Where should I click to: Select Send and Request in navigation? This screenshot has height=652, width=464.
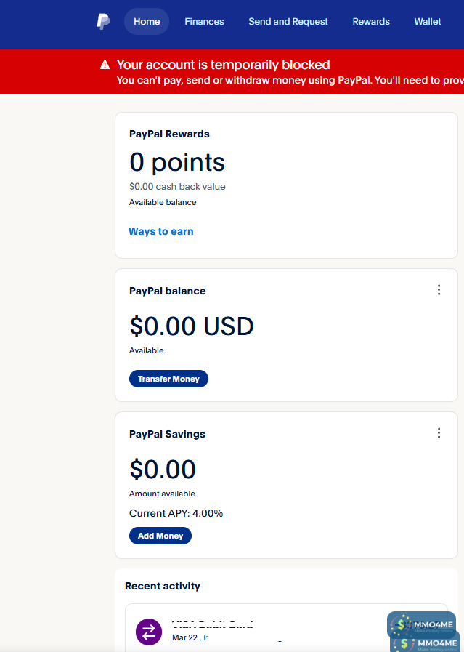click(x=288, y=22)
